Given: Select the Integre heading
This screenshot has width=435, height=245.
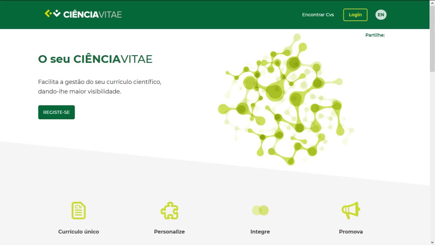Looking at the screenshot, I should click(260, 232).
